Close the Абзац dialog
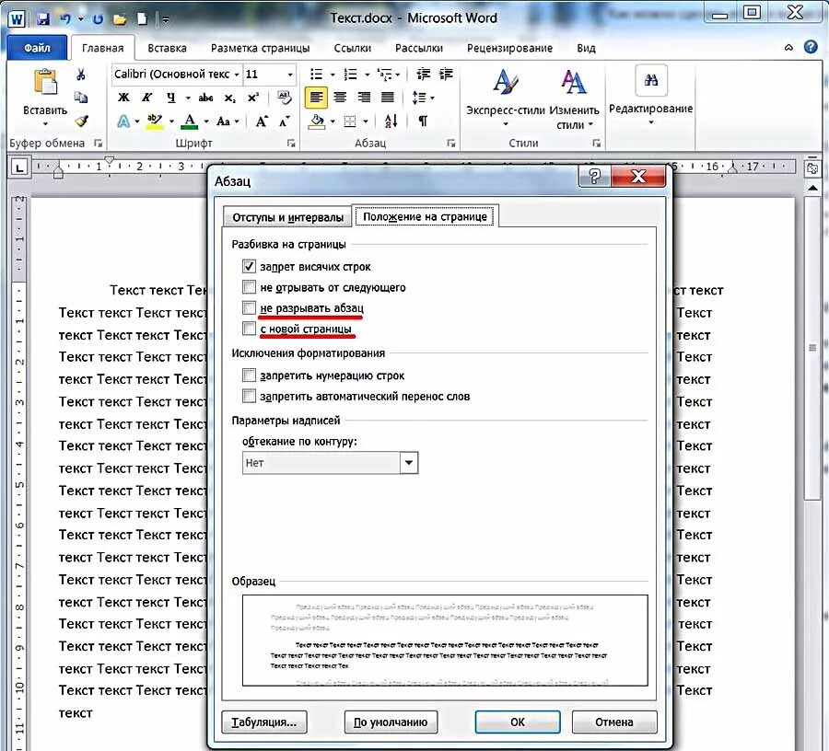 pyautogui.click(x=638, y=176)
